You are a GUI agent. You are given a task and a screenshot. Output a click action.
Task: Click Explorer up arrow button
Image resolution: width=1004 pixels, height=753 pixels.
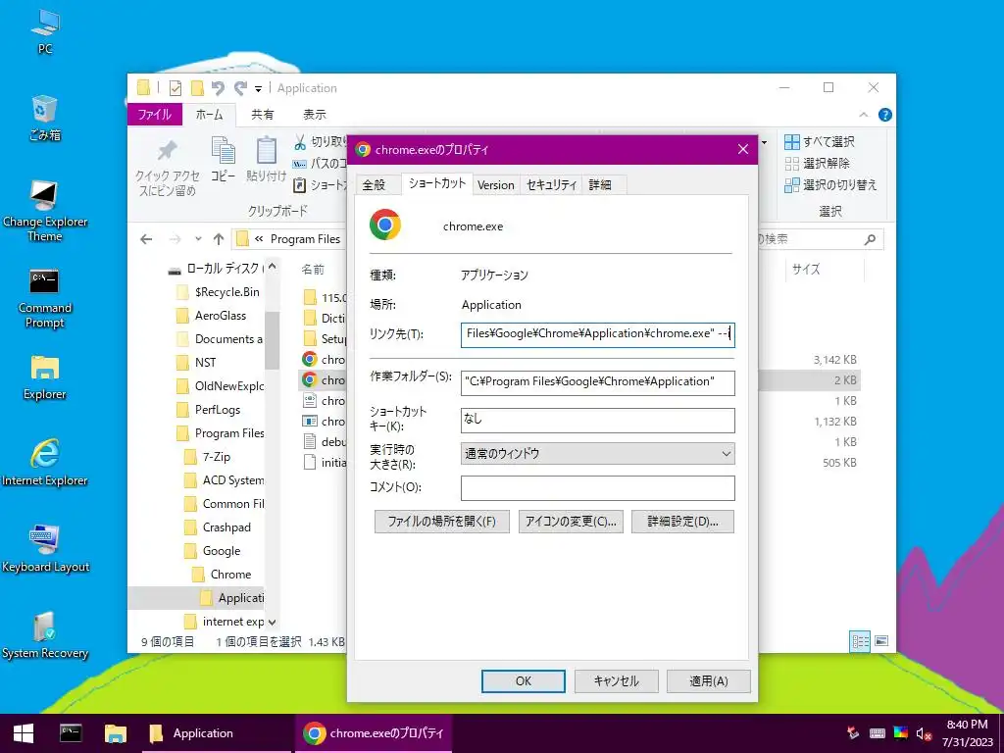(219, 239)
